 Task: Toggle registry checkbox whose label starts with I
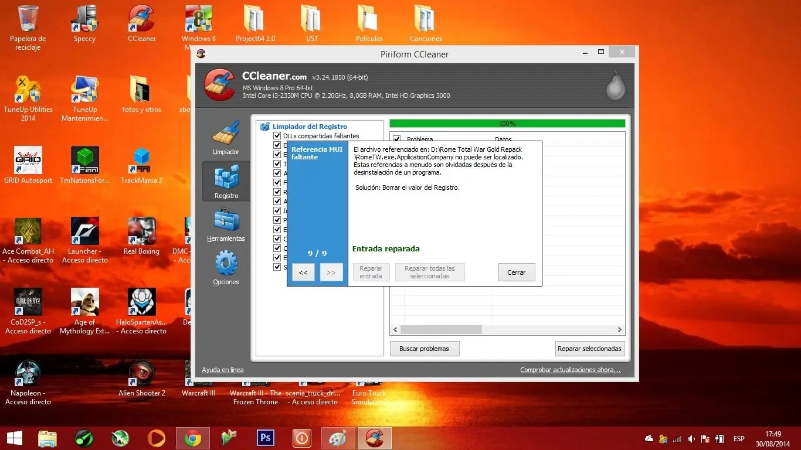pos(277,211)
